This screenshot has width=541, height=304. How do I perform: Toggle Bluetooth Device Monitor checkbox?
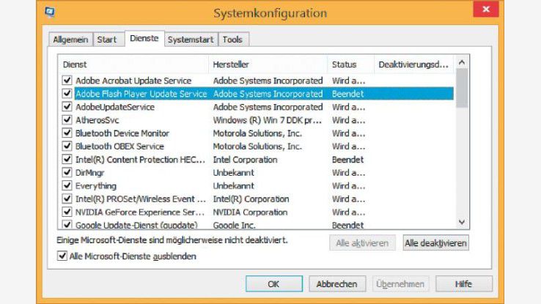pos(67,133)
